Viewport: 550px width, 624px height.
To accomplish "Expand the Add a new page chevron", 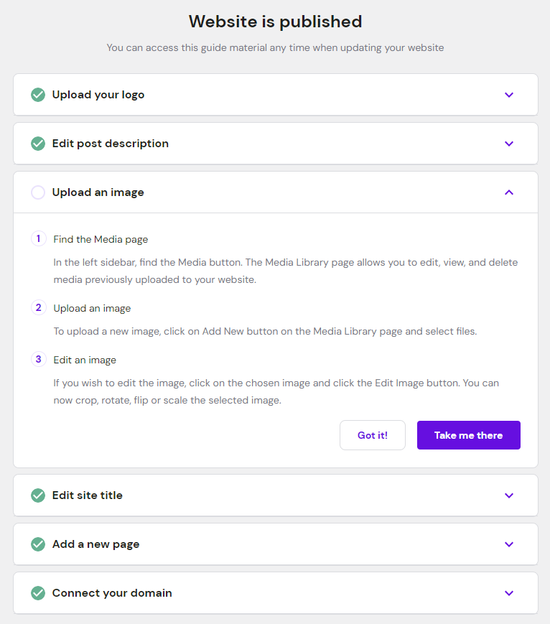I will pos(509,544).
